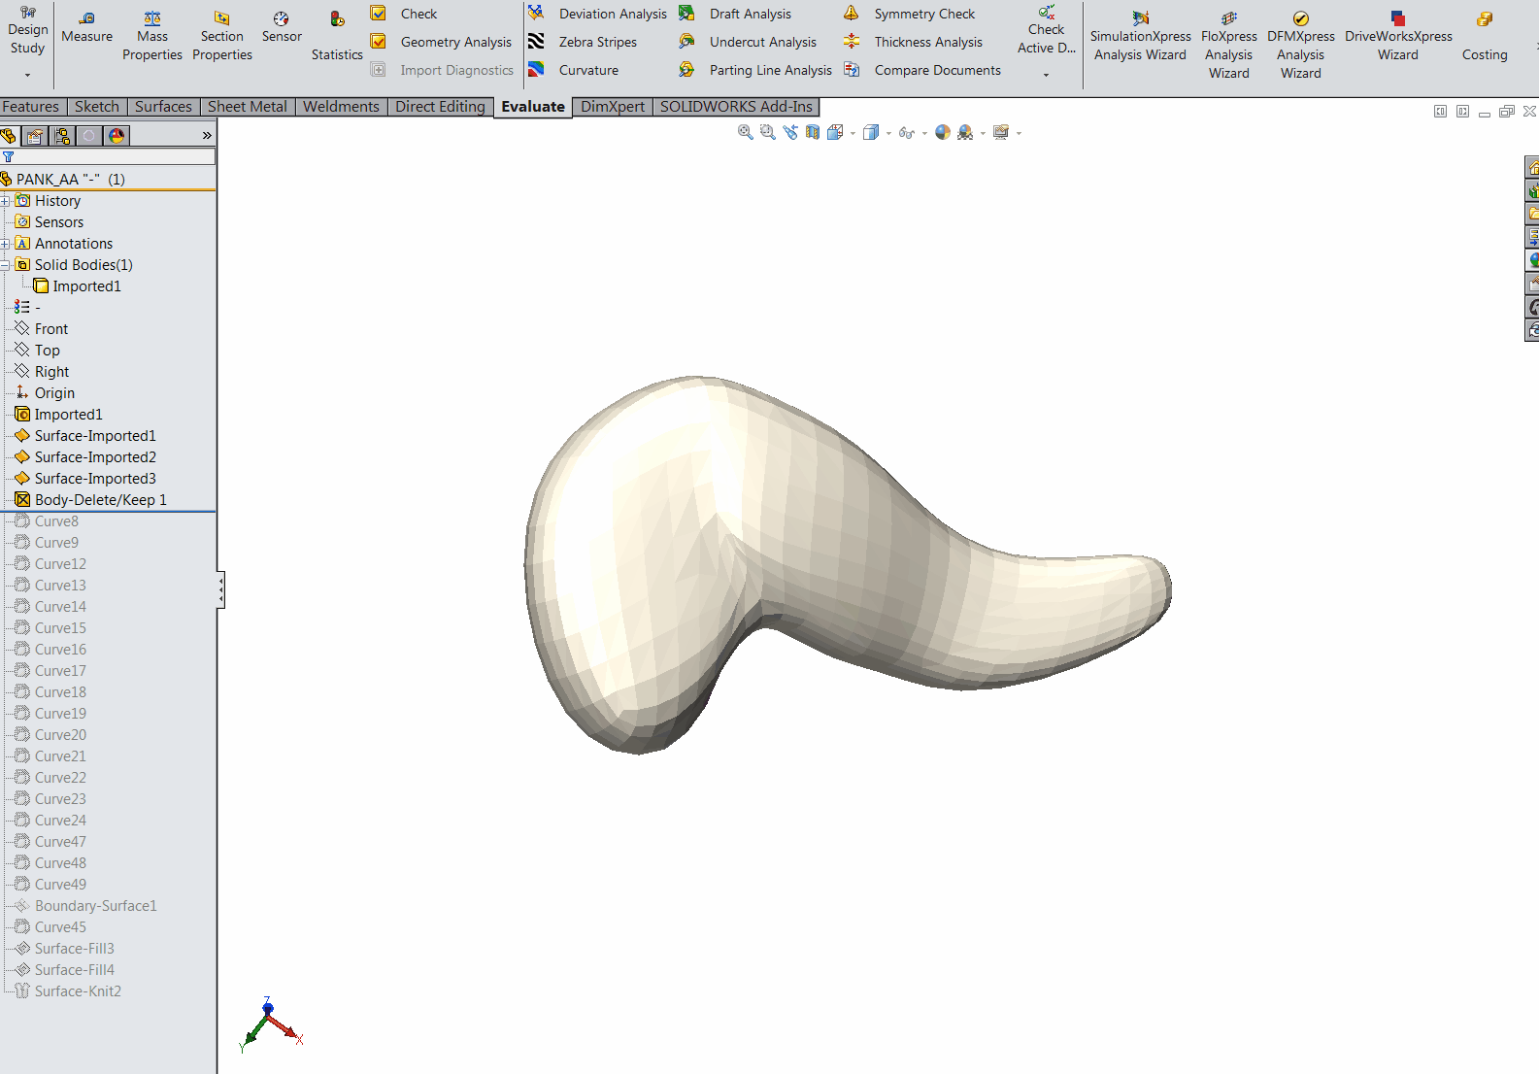Image resolution: width=1539 pixels, height=1074 pixels.
Task: Run Draft Analysis
Action: (x=735, y=14)
